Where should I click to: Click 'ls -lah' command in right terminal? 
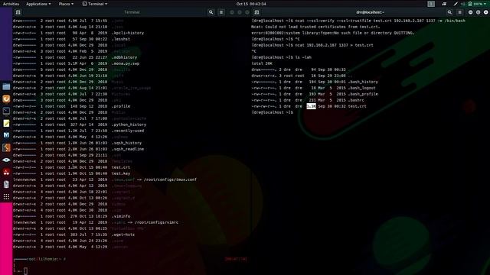pyautogui.click(x=303, y=57)
